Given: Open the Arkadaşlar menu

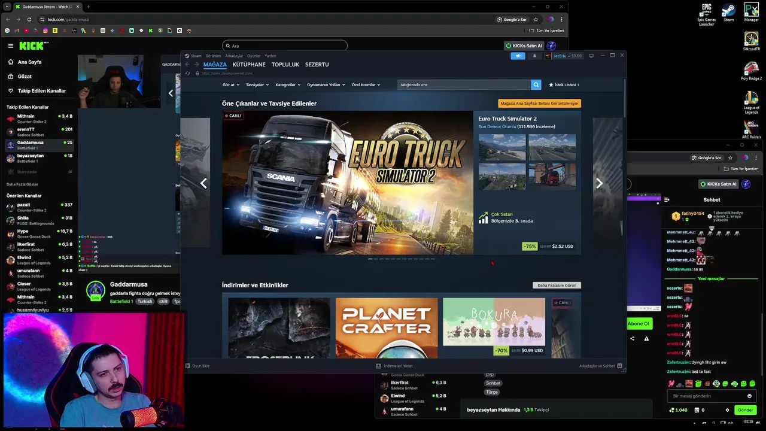Looking at the screenshot, I should [x=234, y=56].
